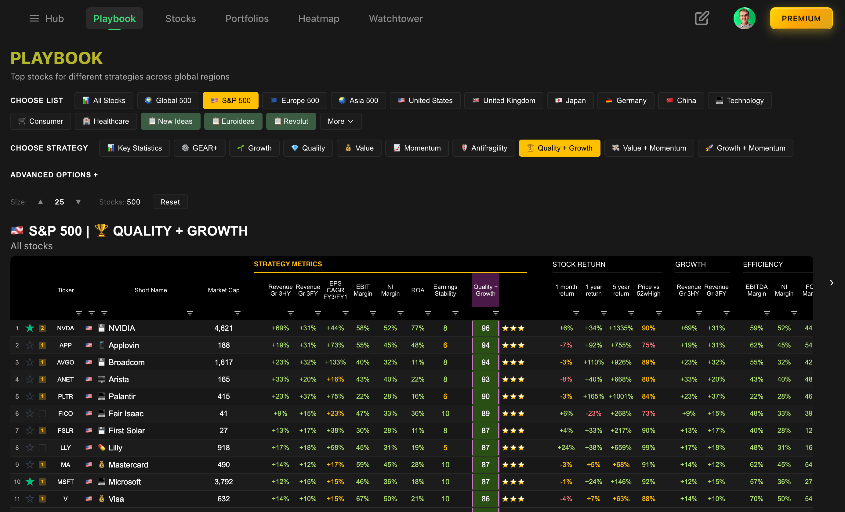
Task: Open the filter funnel under Market Cap
Action: 238,312
